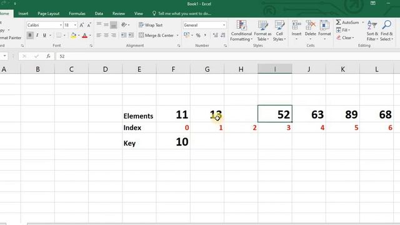Open the Calibri font name dropdown
This screenshot has height=225, width=400.
61,25
